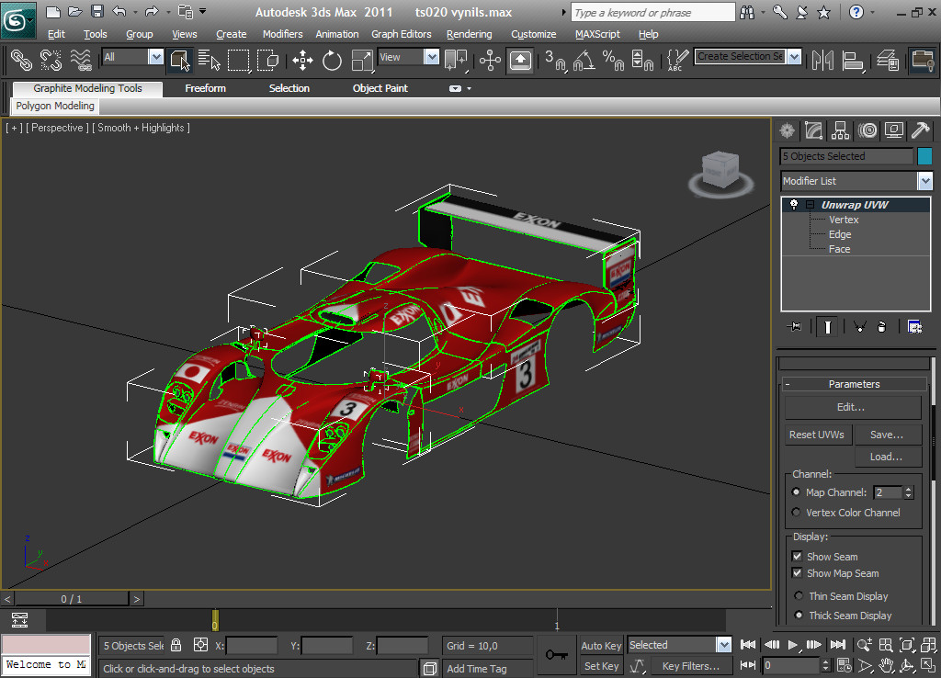Screen dimensions: 941x678
Task: Toggle Select and Manipulate
Action: click(490, 60)
